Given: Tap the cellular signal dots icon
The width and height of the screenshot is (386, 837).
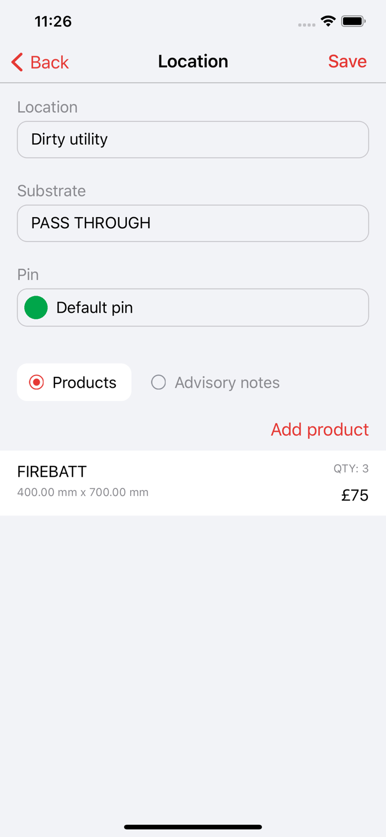Looking at the screenshot, I should (x=307, y=24).
